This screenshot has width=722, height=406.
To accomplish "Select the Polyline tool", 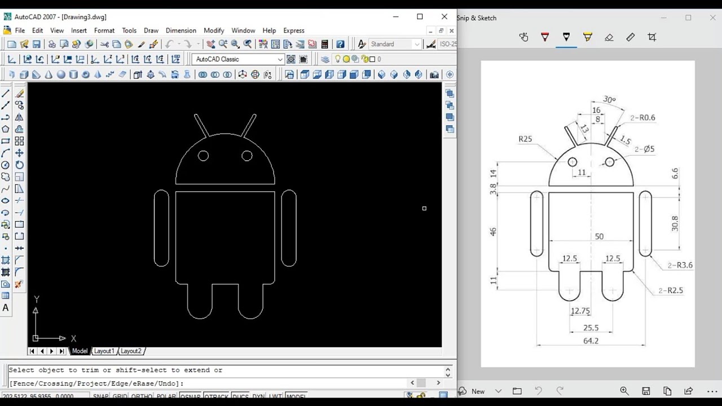I will (6, 117).
